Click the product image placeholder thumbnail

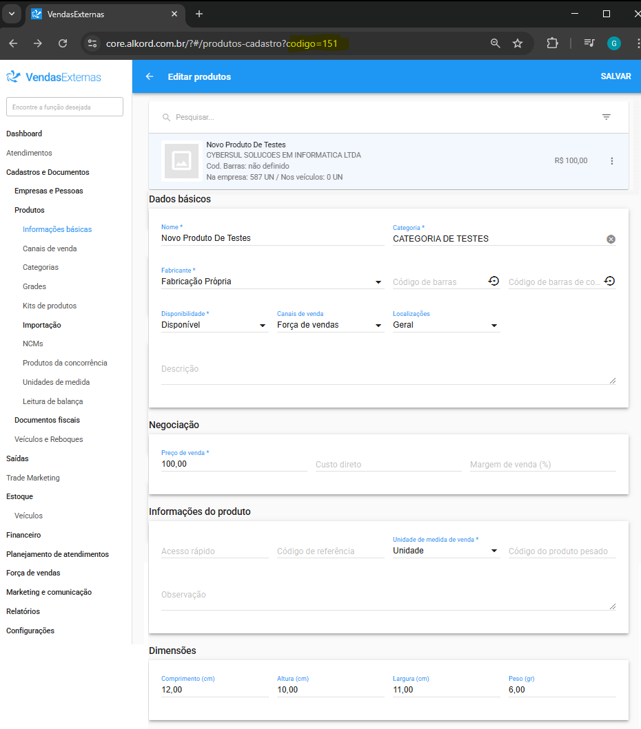coord(181,161)
